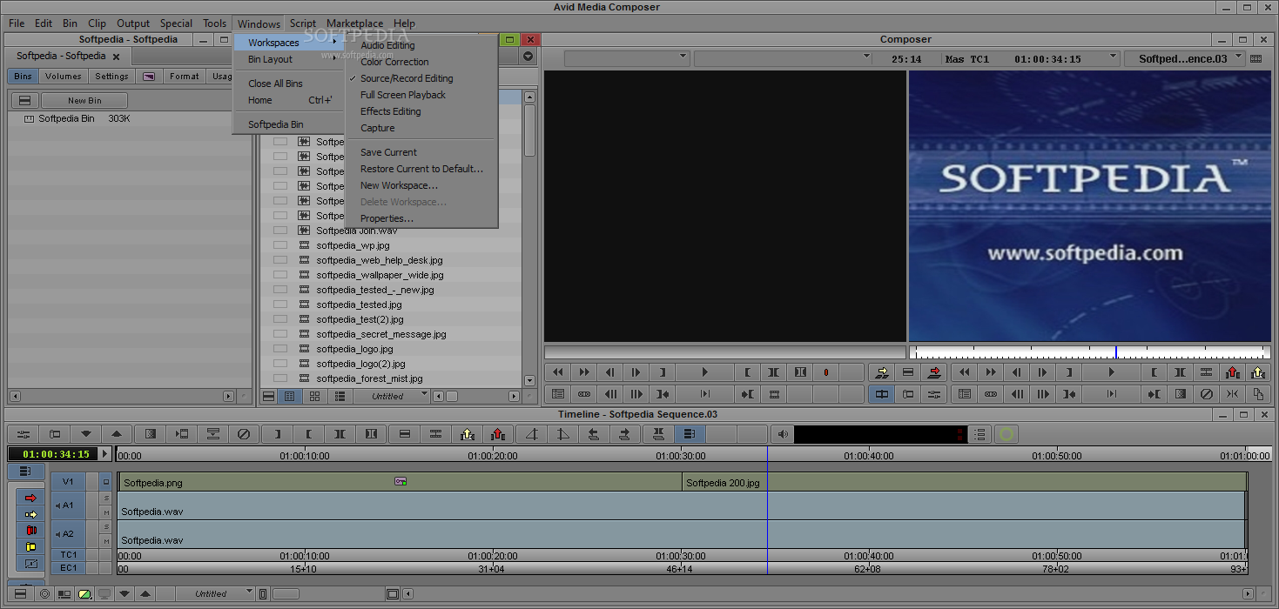The height and width of the screenshot is (609, 1279).
Task: Click Rewind under the source monitor
Action: point(558,372)
